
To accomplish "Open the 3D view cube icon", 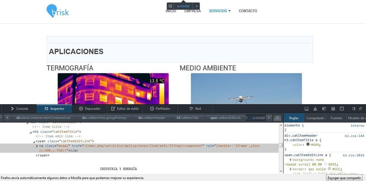I will pos(324,109).
